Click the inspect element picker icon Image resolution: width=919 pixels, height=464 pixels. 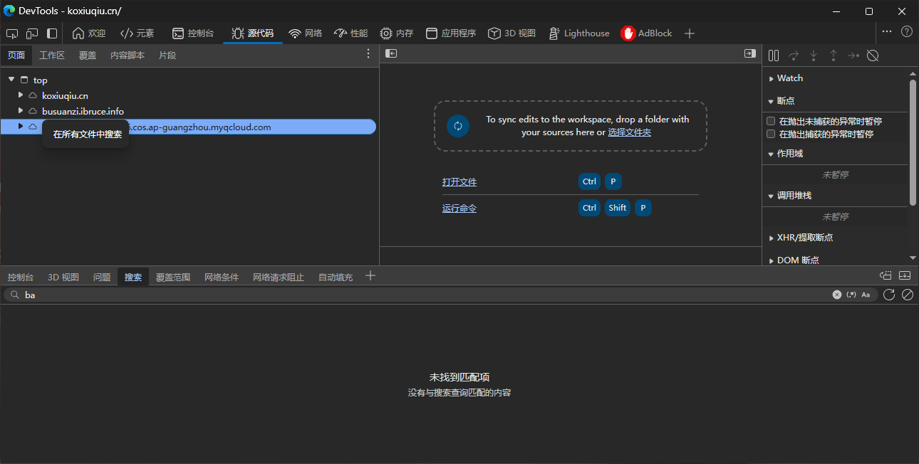[12, 33]
